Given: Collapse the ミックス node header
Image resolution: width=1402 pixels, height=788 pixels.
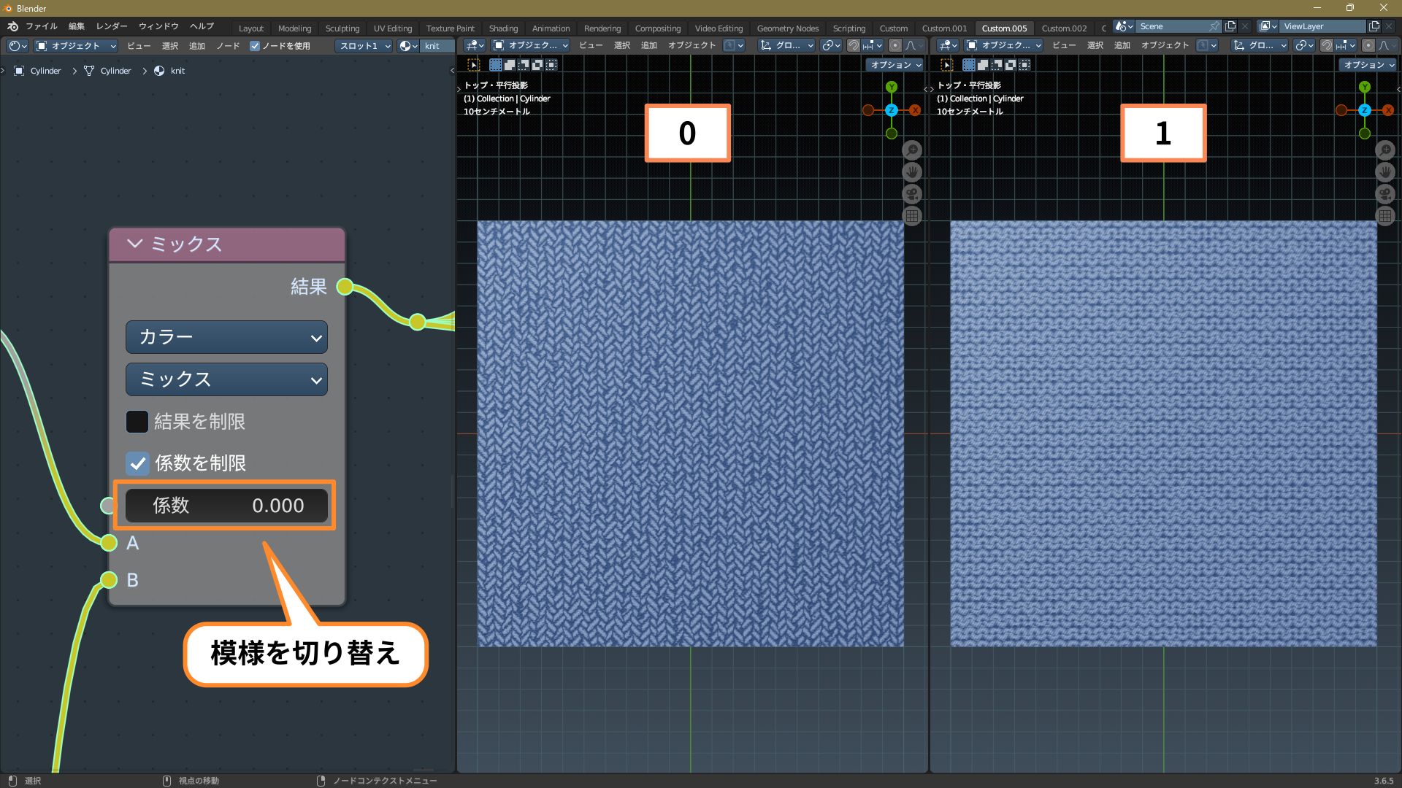Looking at the screenshot, I should point(134,244).
